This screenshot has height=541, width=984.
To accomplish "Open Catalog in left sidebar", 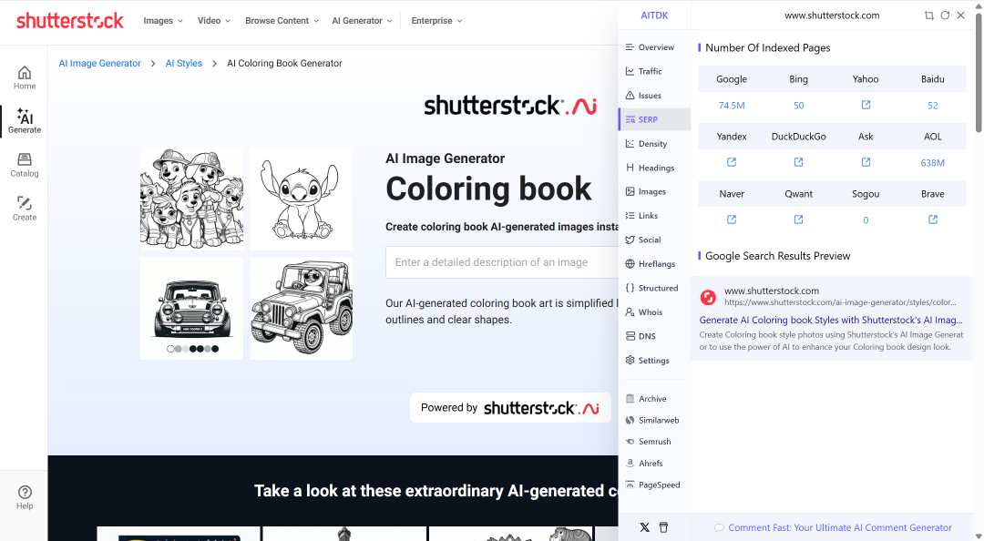I will pos(25,165).
